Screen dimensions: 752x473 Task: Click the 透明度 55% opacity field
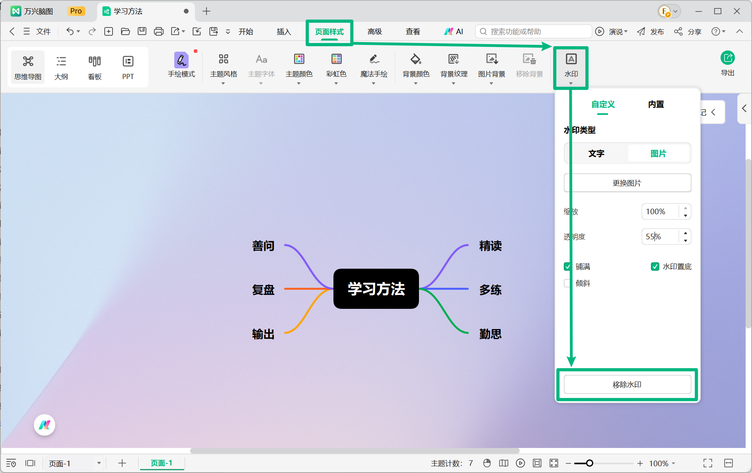click(x=660, y=237)
